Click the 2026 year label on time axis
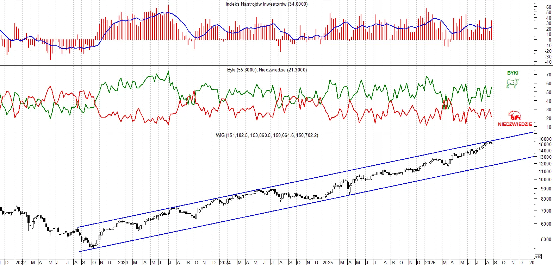The image size is (553, 265). coord(430,263)
